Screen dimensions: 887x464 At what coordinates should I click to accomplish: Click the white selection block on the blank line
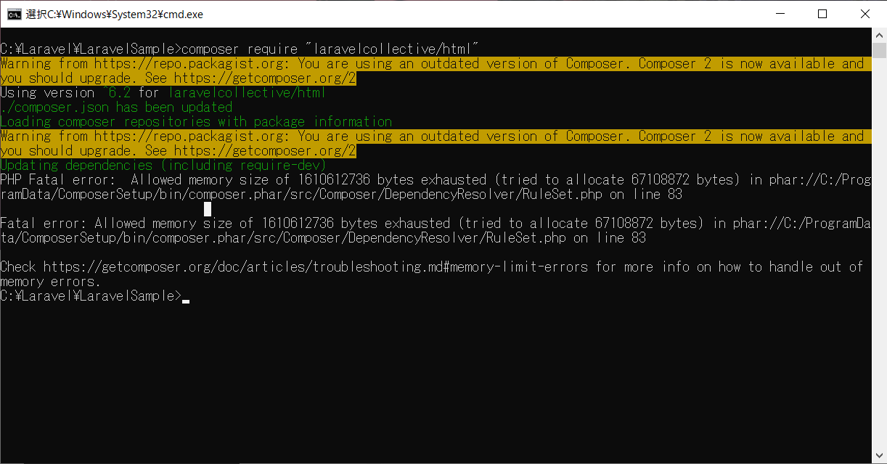pos(208,209)
